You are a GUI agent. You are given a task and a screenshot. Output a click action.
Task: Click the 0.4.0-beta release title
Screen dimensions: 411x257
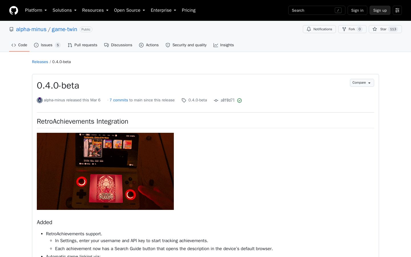pyautogui.click(x=58, y=86)
